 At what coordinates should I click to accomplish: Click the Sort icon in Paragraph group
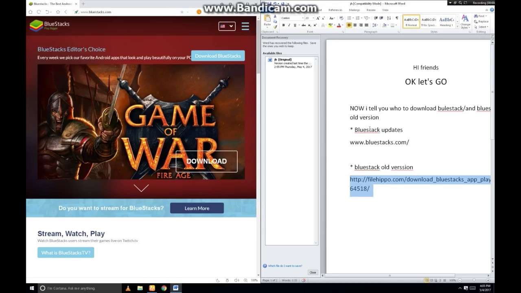tap(389, 18)
